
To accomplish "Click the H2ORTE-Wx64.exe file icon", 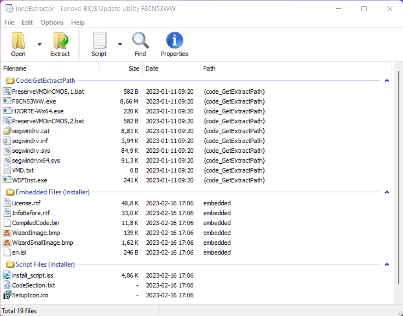I will click(7, 111).
